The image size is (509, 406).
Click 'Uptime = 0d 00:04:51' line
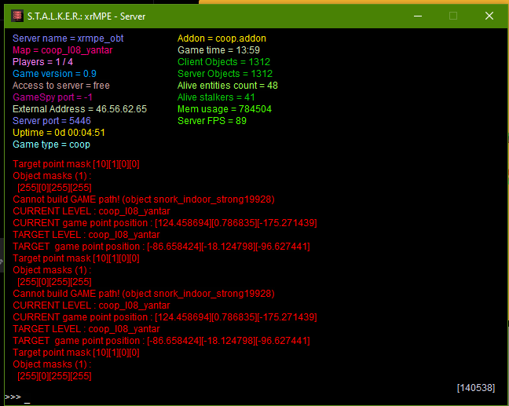click(59, 133)
